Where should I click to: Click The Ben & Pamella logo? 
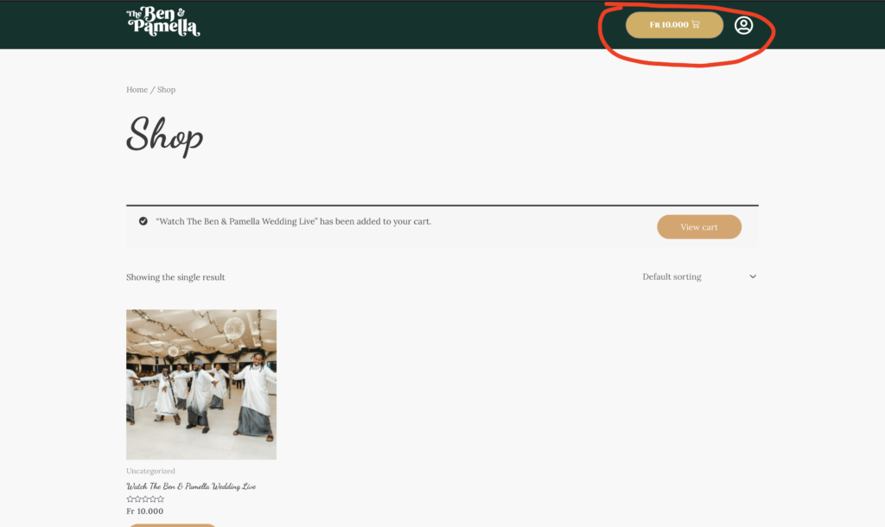coord(162,22)
